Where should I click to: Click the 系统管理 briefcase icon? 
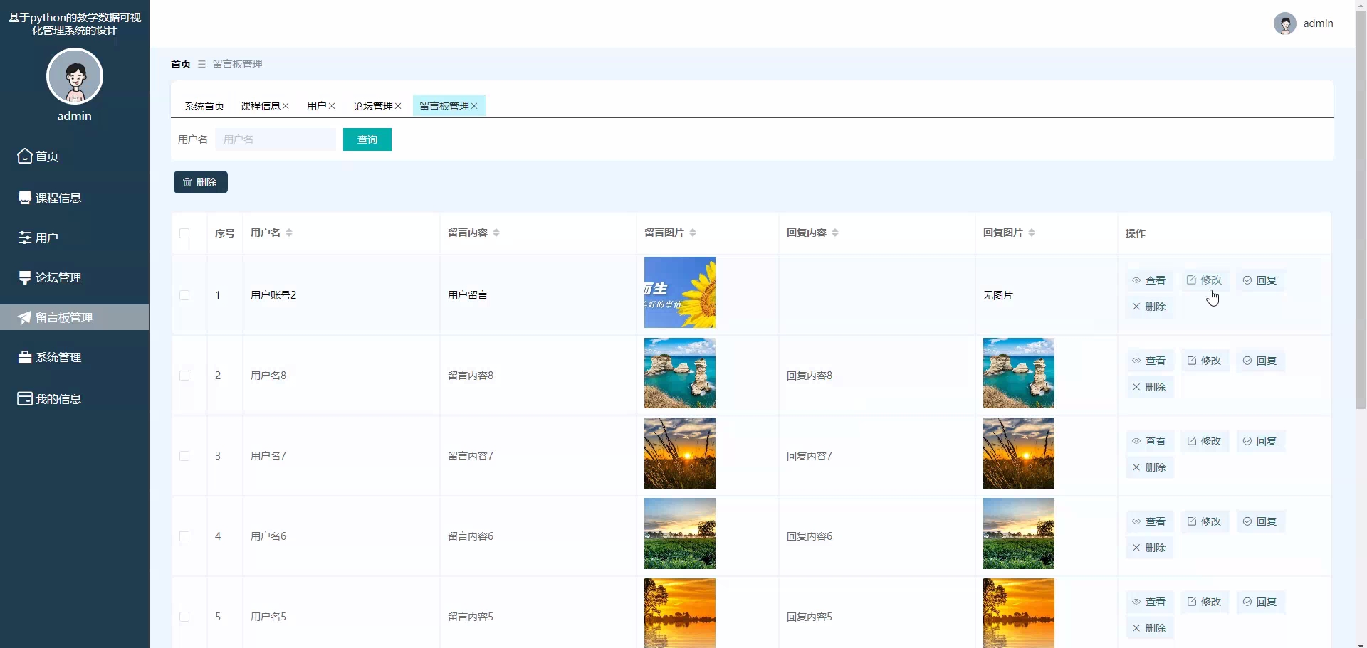(25, 357)
